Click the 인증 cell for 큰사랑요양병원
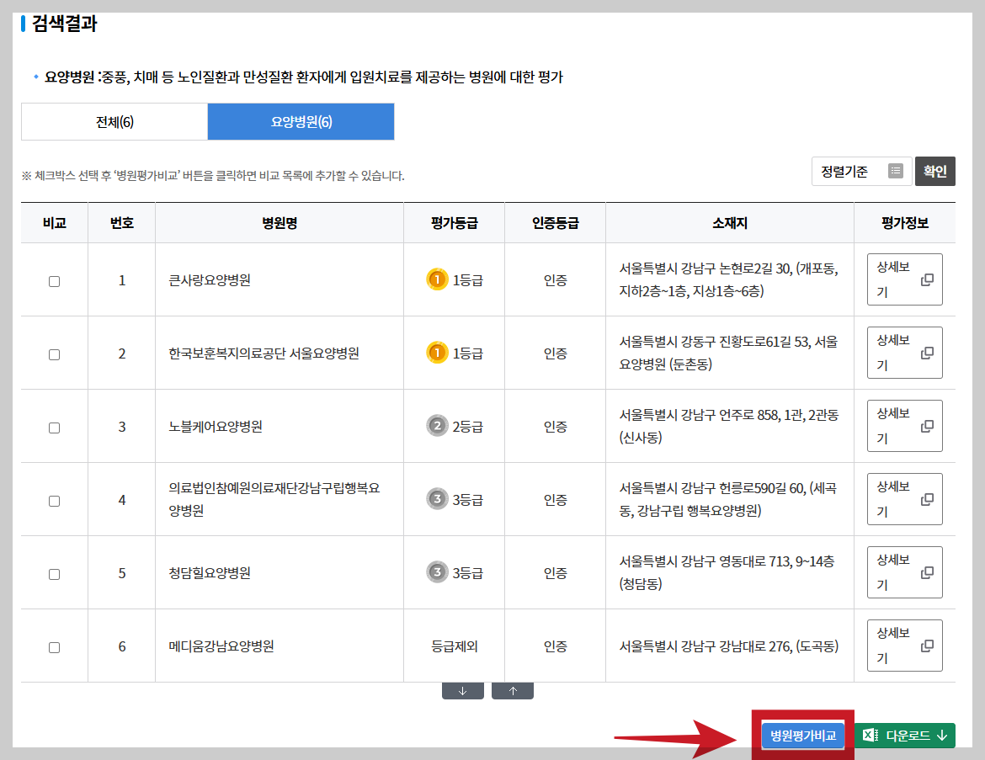 tap(556, 280)
